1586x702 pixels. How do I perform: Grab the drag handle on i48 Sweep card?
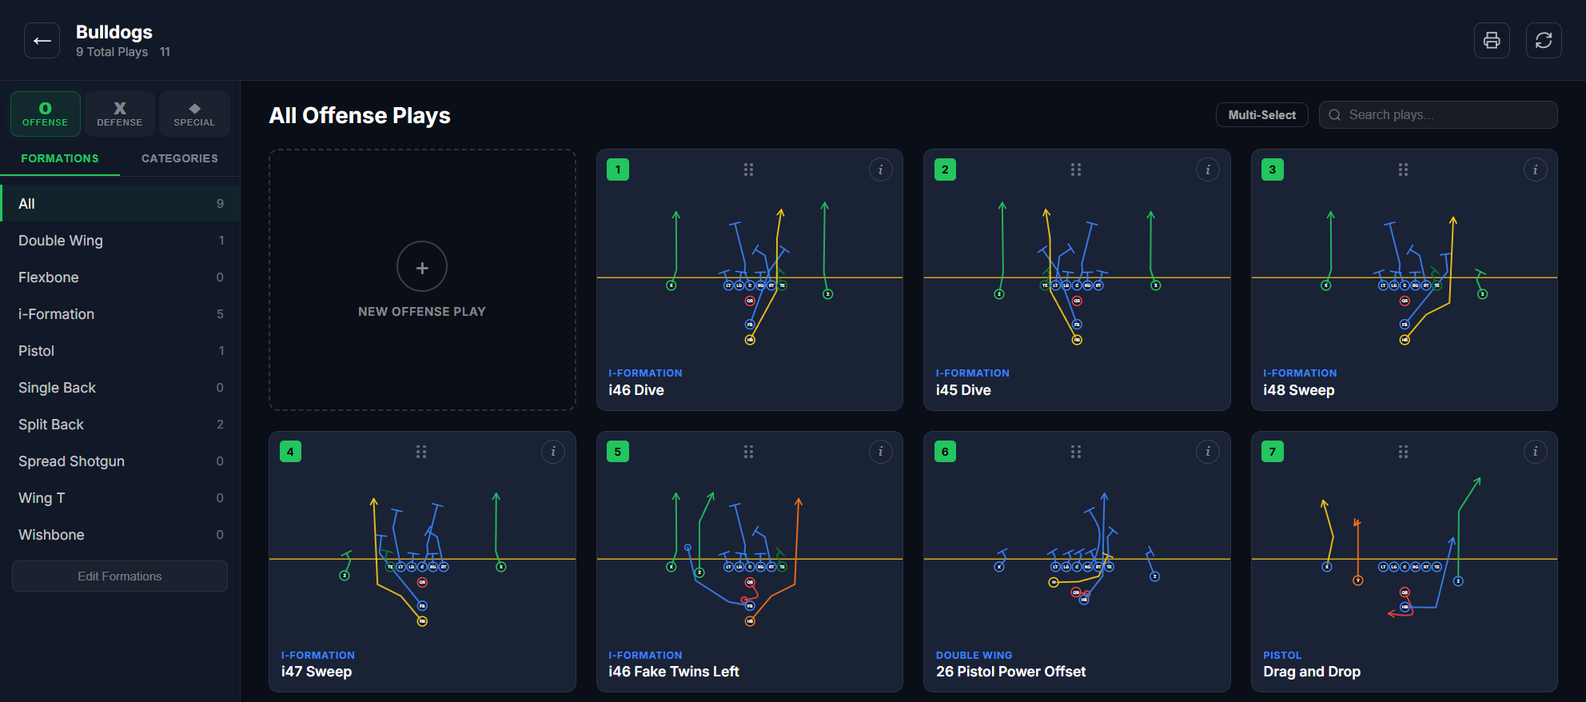(x=1403, y=170)
